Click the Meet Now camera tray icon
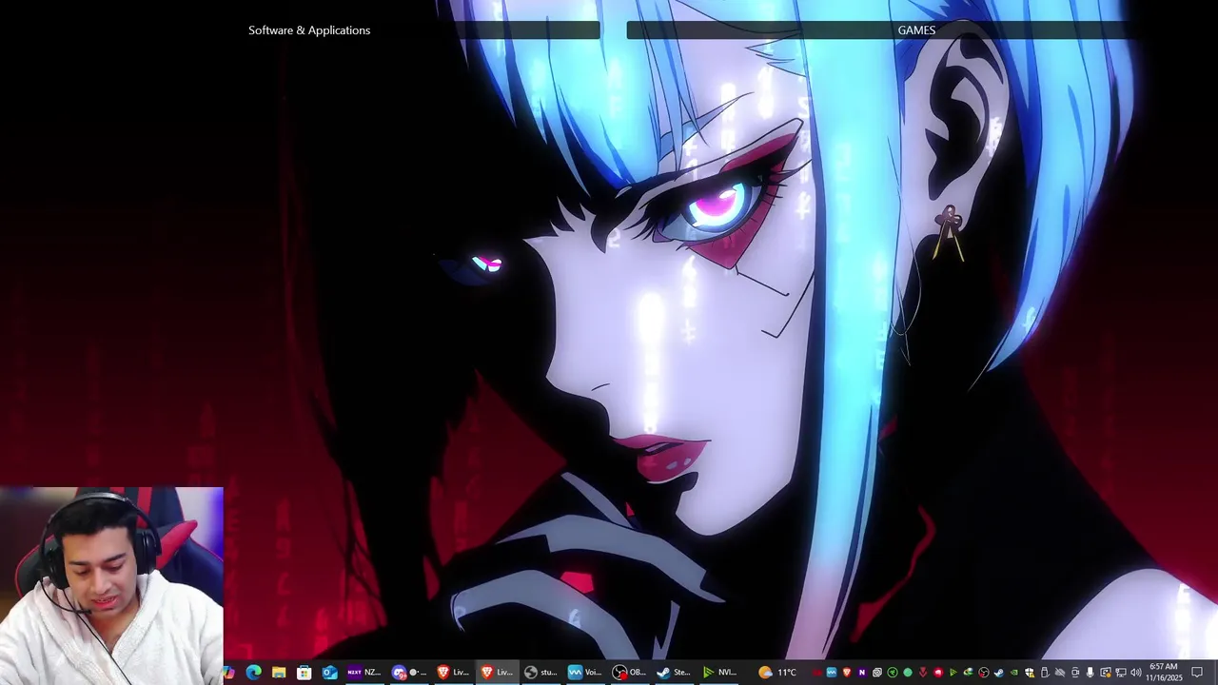Image resolution: width=1218 pixels, height=685 pixels. [1075, 673]
